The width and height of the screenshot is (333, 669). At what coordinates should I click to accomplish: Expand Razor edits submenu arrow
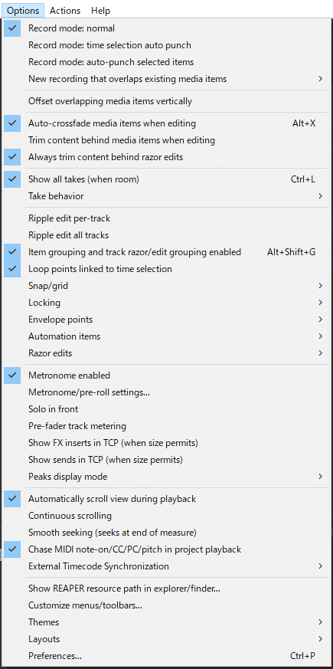321,353
